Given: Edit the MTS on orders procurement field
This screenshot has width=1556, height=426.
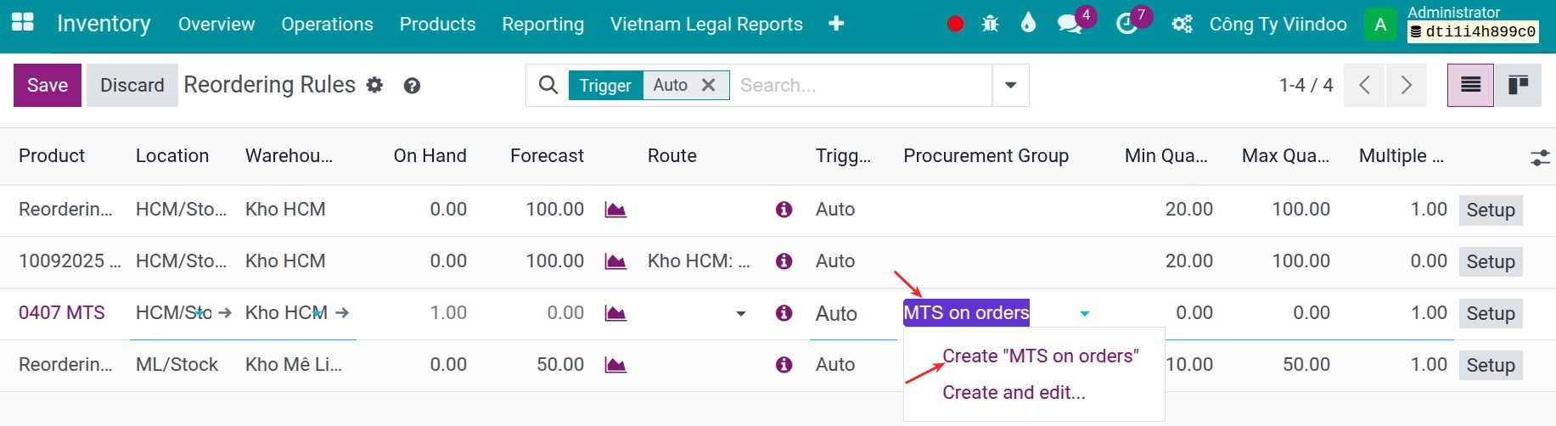Looking at the screenshot, I should (x=966, y=313).
